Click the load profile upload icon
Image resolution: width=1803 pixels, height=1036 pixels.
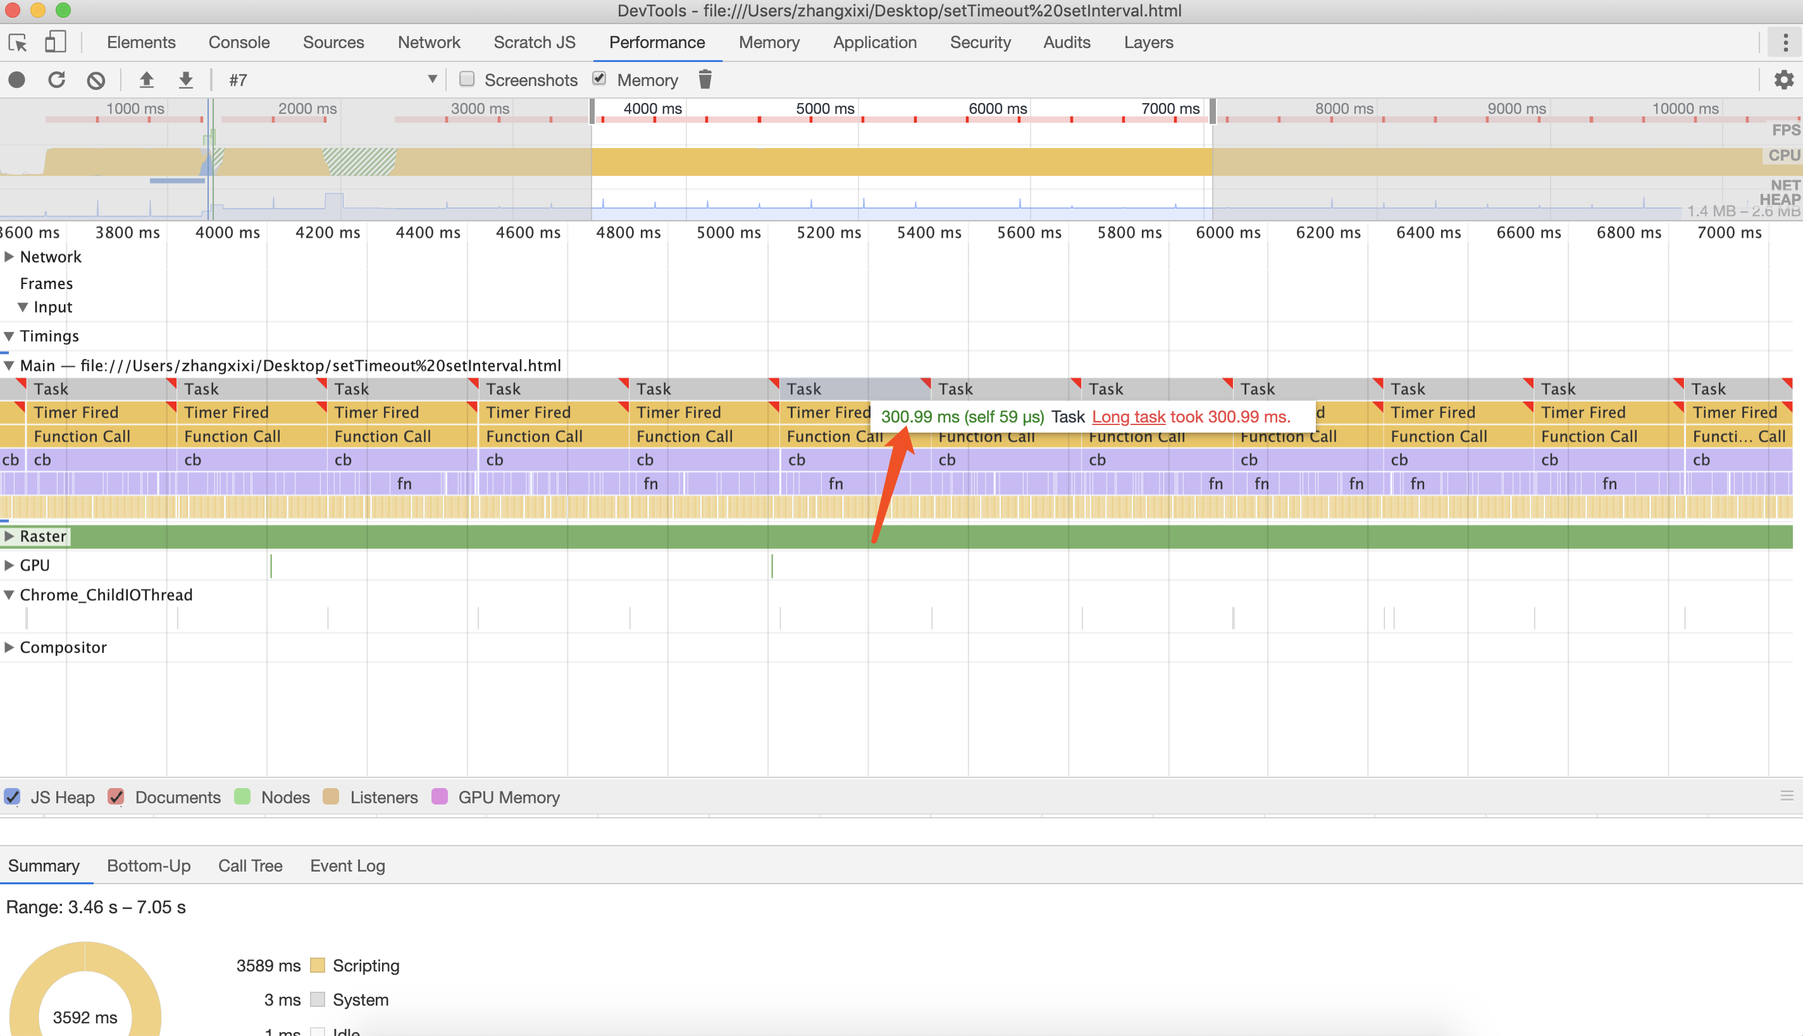coord(147,80)
